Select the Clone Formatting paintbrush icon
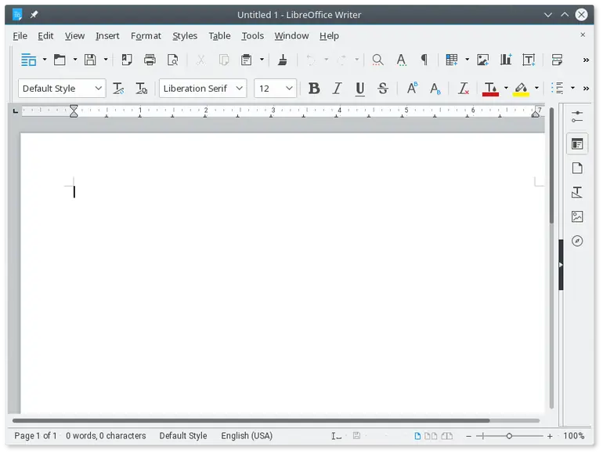 click(283, 60)
